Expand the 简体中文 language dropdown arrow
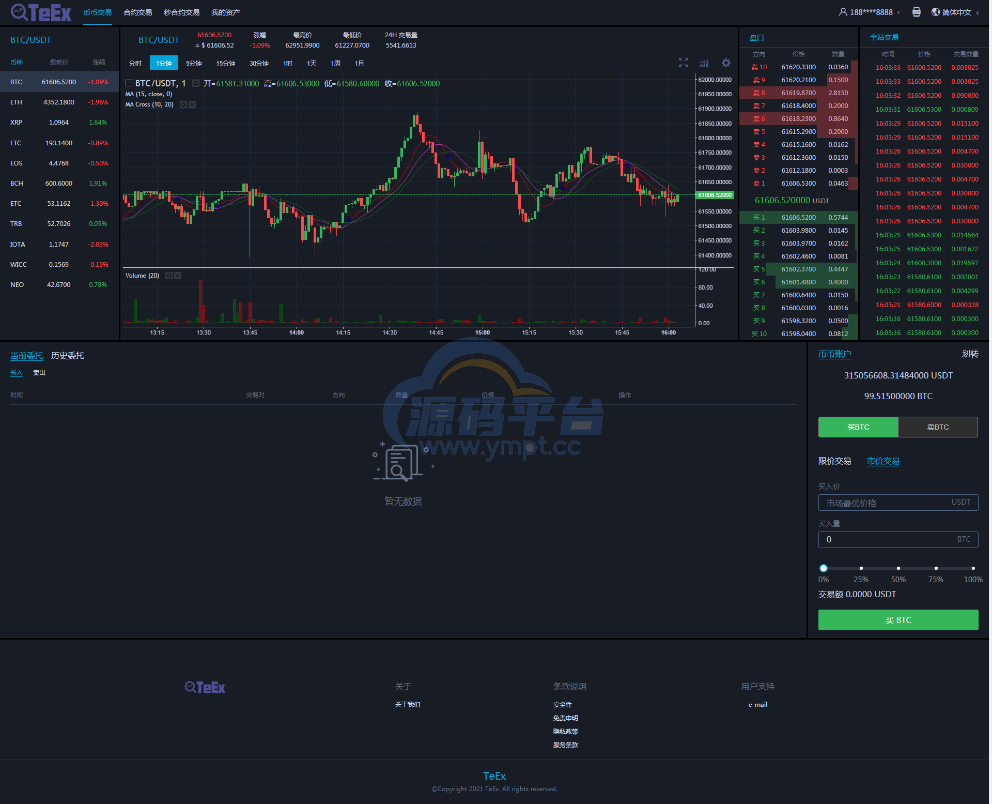 click(978, 12)
